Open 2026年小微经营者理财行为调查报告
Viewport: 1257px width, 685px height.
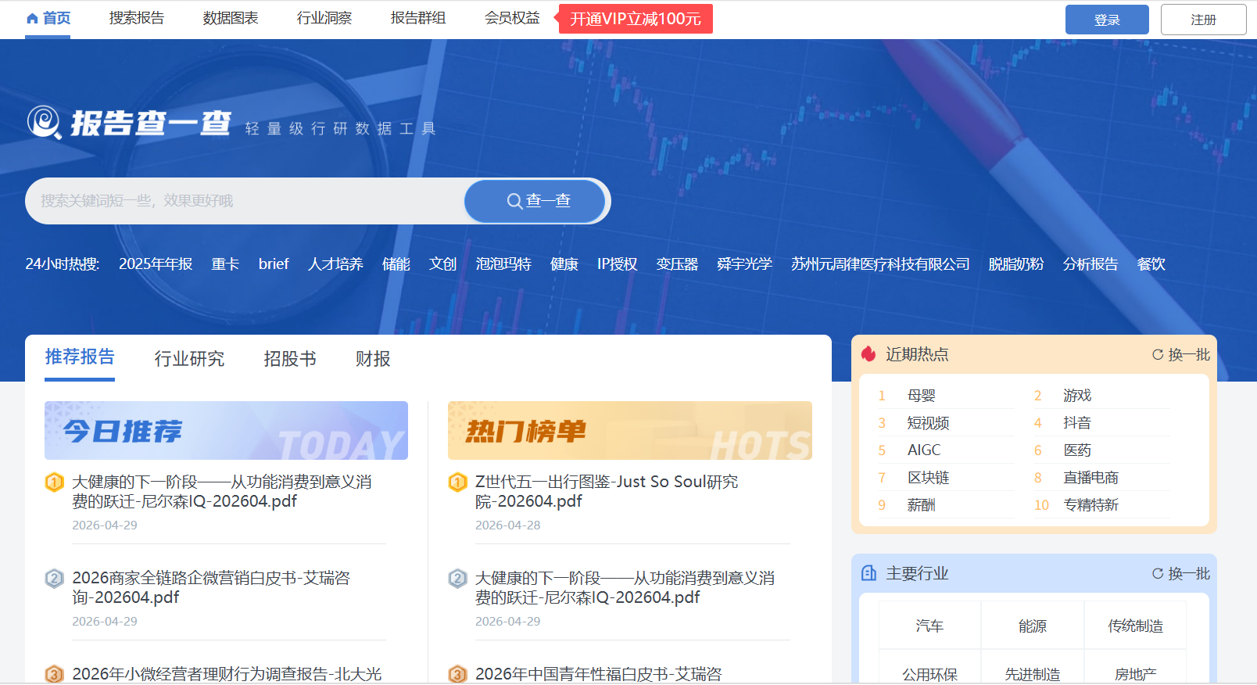(227, 674)
